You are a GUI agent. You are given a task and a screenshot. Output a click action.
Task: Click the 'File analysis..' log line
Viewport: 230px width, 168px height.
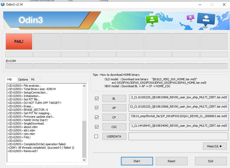tap(24, 86)
